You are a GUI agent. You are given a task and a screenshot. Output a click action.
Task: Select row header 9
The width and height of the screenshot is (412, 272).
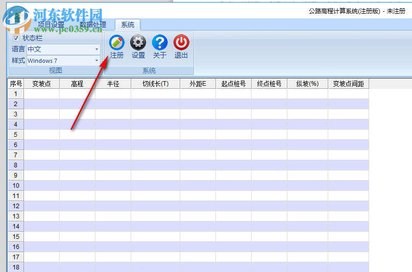click(x=16, y=176)
